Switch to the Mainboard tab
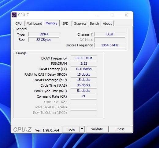Image resolution: width=159 pixels, height=148 pixels. tap(34, 23)
